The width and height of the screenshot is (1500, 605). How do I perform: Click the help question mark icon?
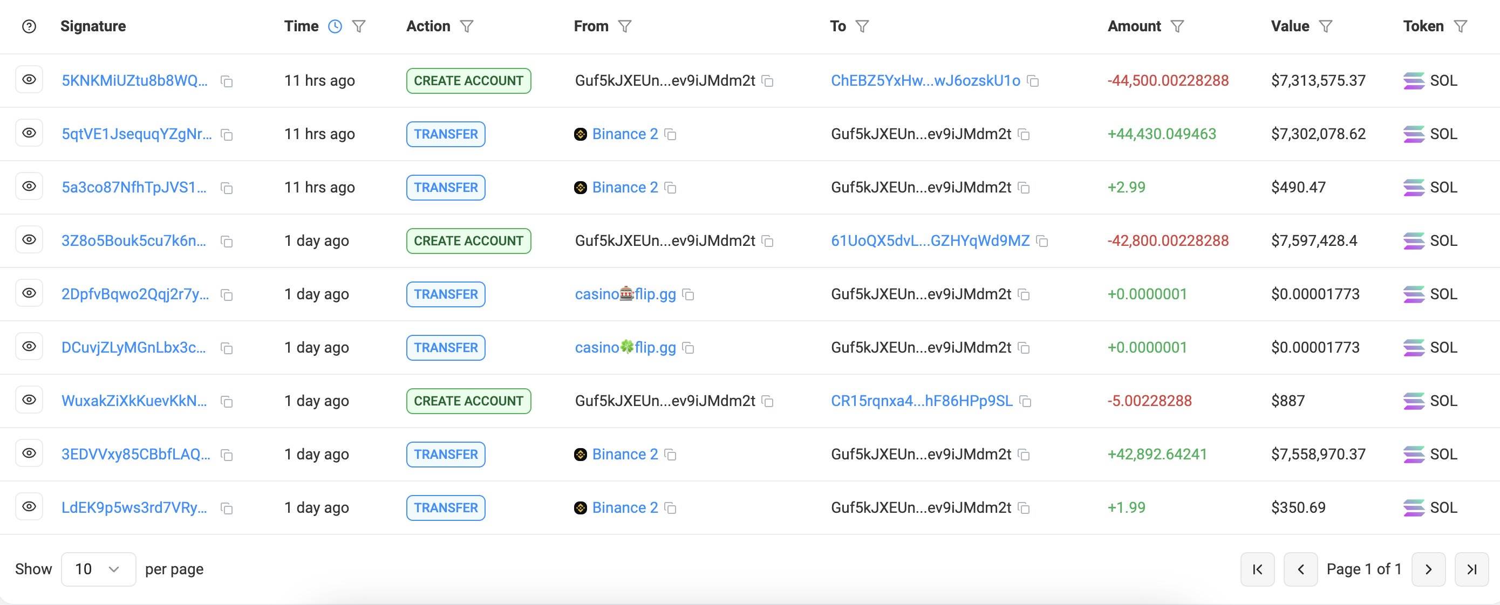coord(29,26)
